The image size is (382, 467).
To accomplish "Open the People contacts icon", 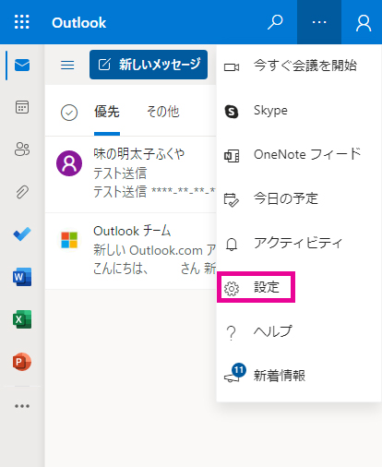I will [22, 150].
